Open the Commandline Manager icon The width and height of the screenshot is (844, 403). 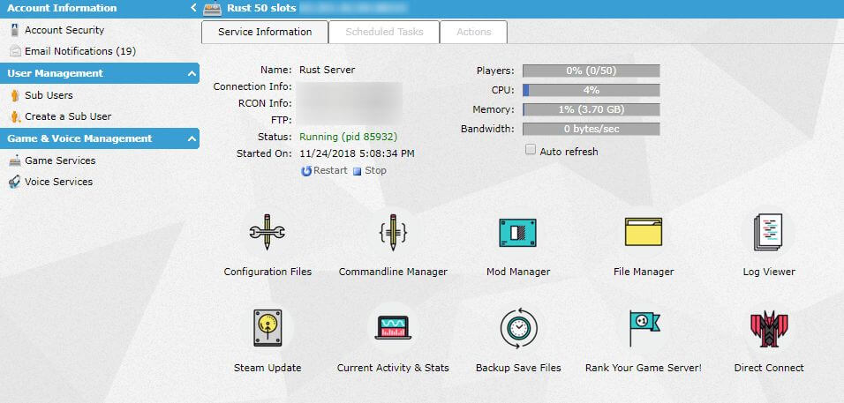tap(393, 233)
